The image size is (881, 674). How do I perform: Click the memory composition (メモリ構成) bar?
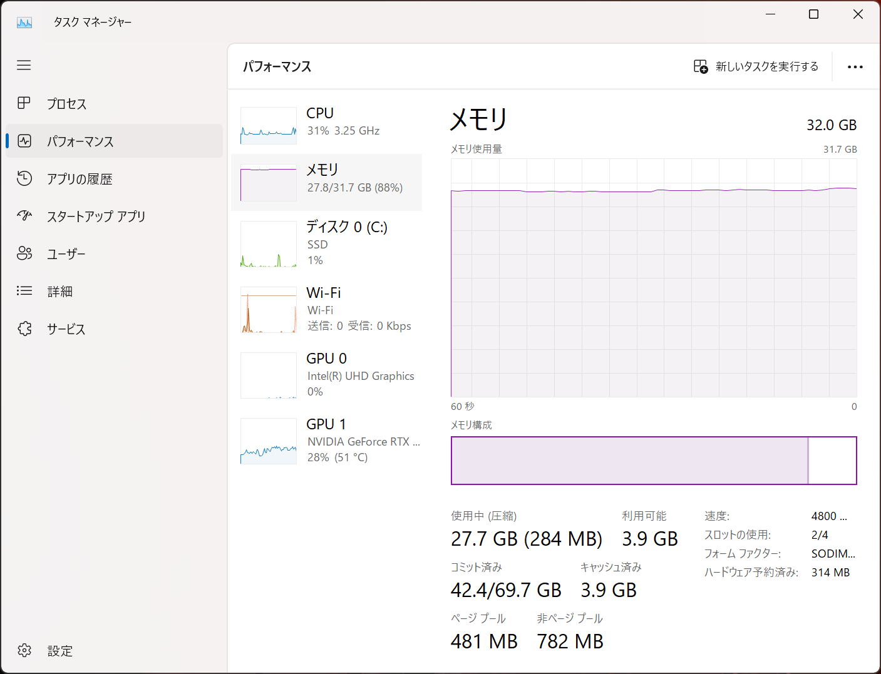[653, 461]
